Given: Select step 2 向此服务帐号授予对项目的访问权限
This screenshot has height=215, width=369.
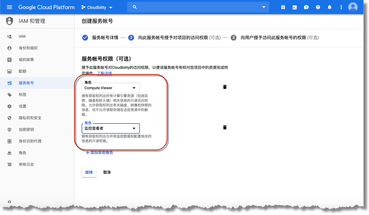Looking at the screenshot, I should [174, 38].
